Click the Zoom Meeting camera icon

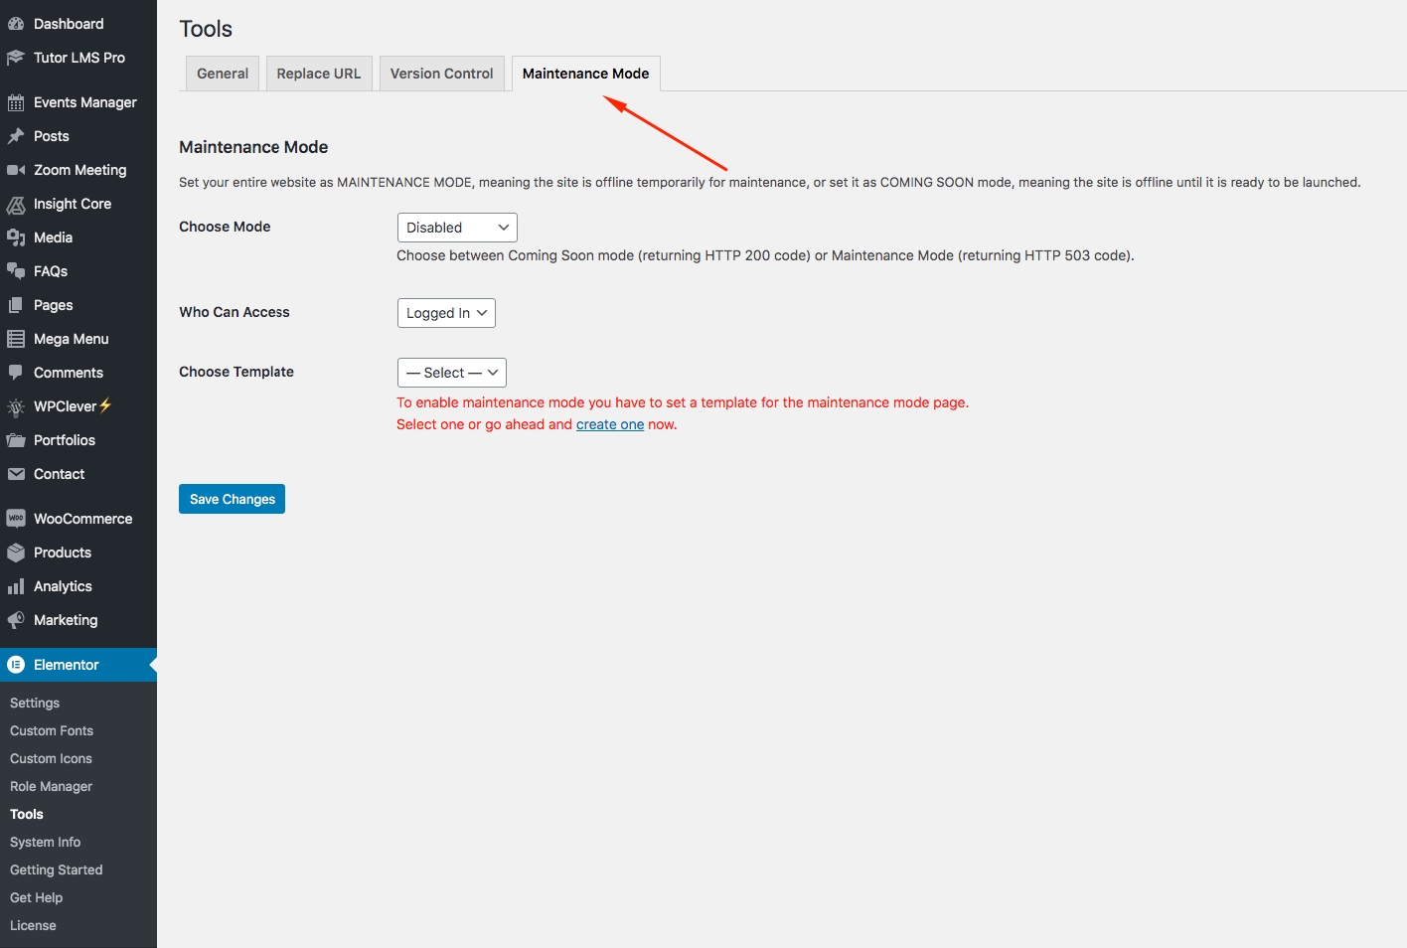[x=16, y=170]
